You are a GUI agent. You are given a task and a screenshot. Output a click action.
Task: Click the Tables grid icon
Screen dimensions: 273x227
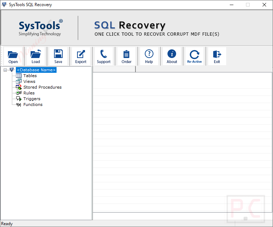point(19,76)
